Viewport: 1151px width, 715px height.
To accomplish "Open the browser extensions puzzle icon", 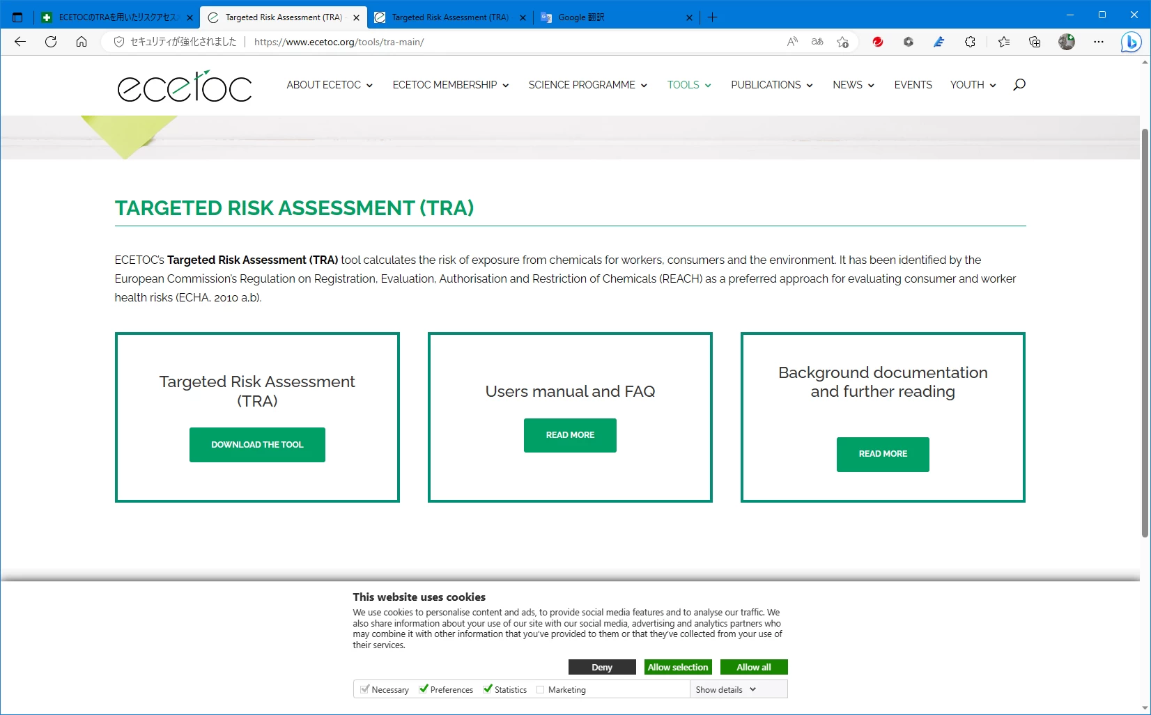I will click(x=970, y=42).
